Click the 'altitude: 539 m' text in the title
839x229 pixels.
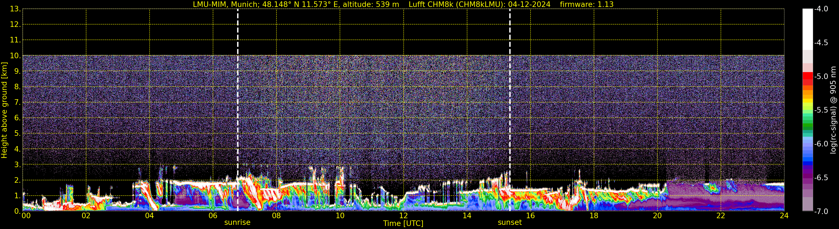(x=371, y=4)
